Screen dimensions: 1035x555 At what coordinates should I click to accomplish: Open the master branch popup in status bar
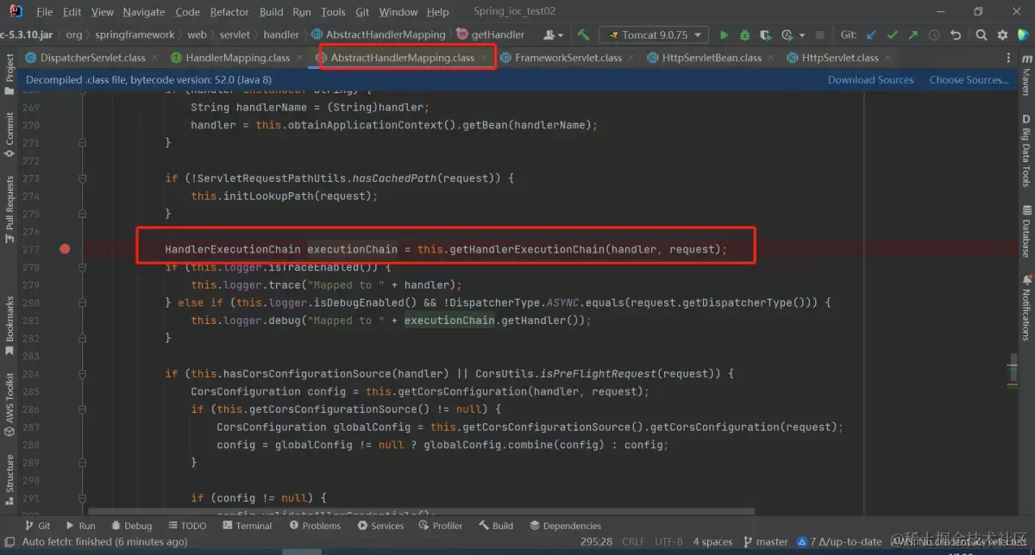pyautogui.click(x=765, y=541)
